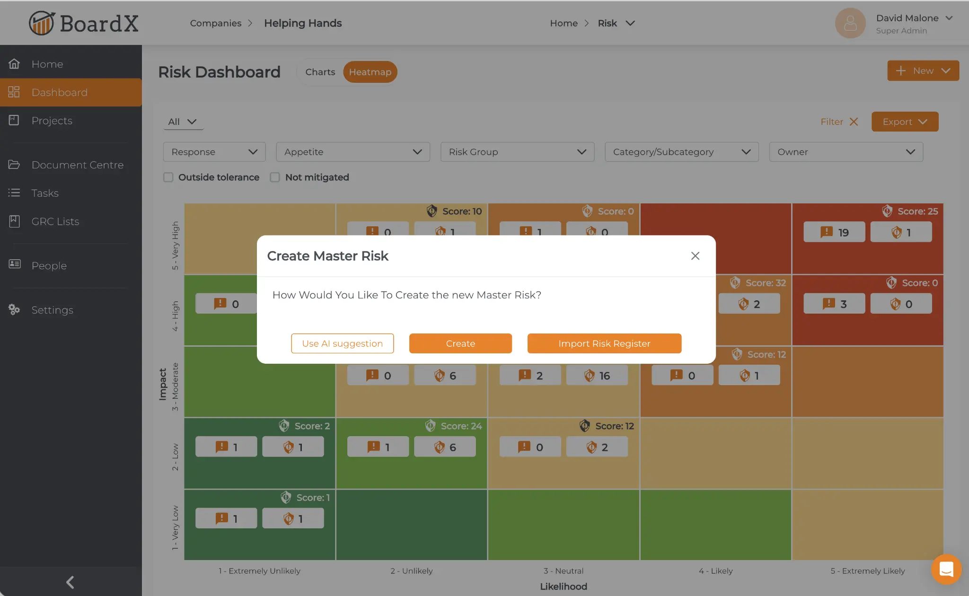The height and width of the screenshot is (596, 969).
Task: Switch the view toggle to Charts
Action: tap(320, 72)
